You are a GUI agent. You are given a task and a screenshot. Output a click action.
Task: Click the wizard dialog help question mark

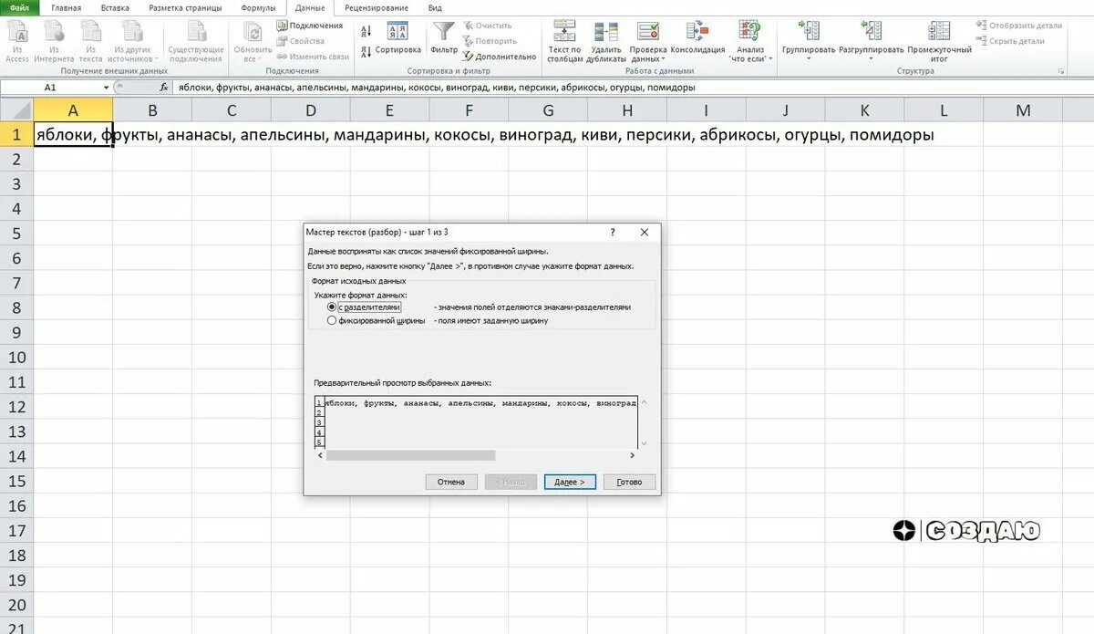[613, 233]
